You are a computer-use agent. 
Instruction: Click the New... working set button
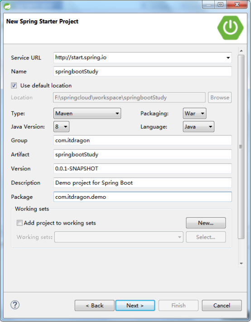206,223
